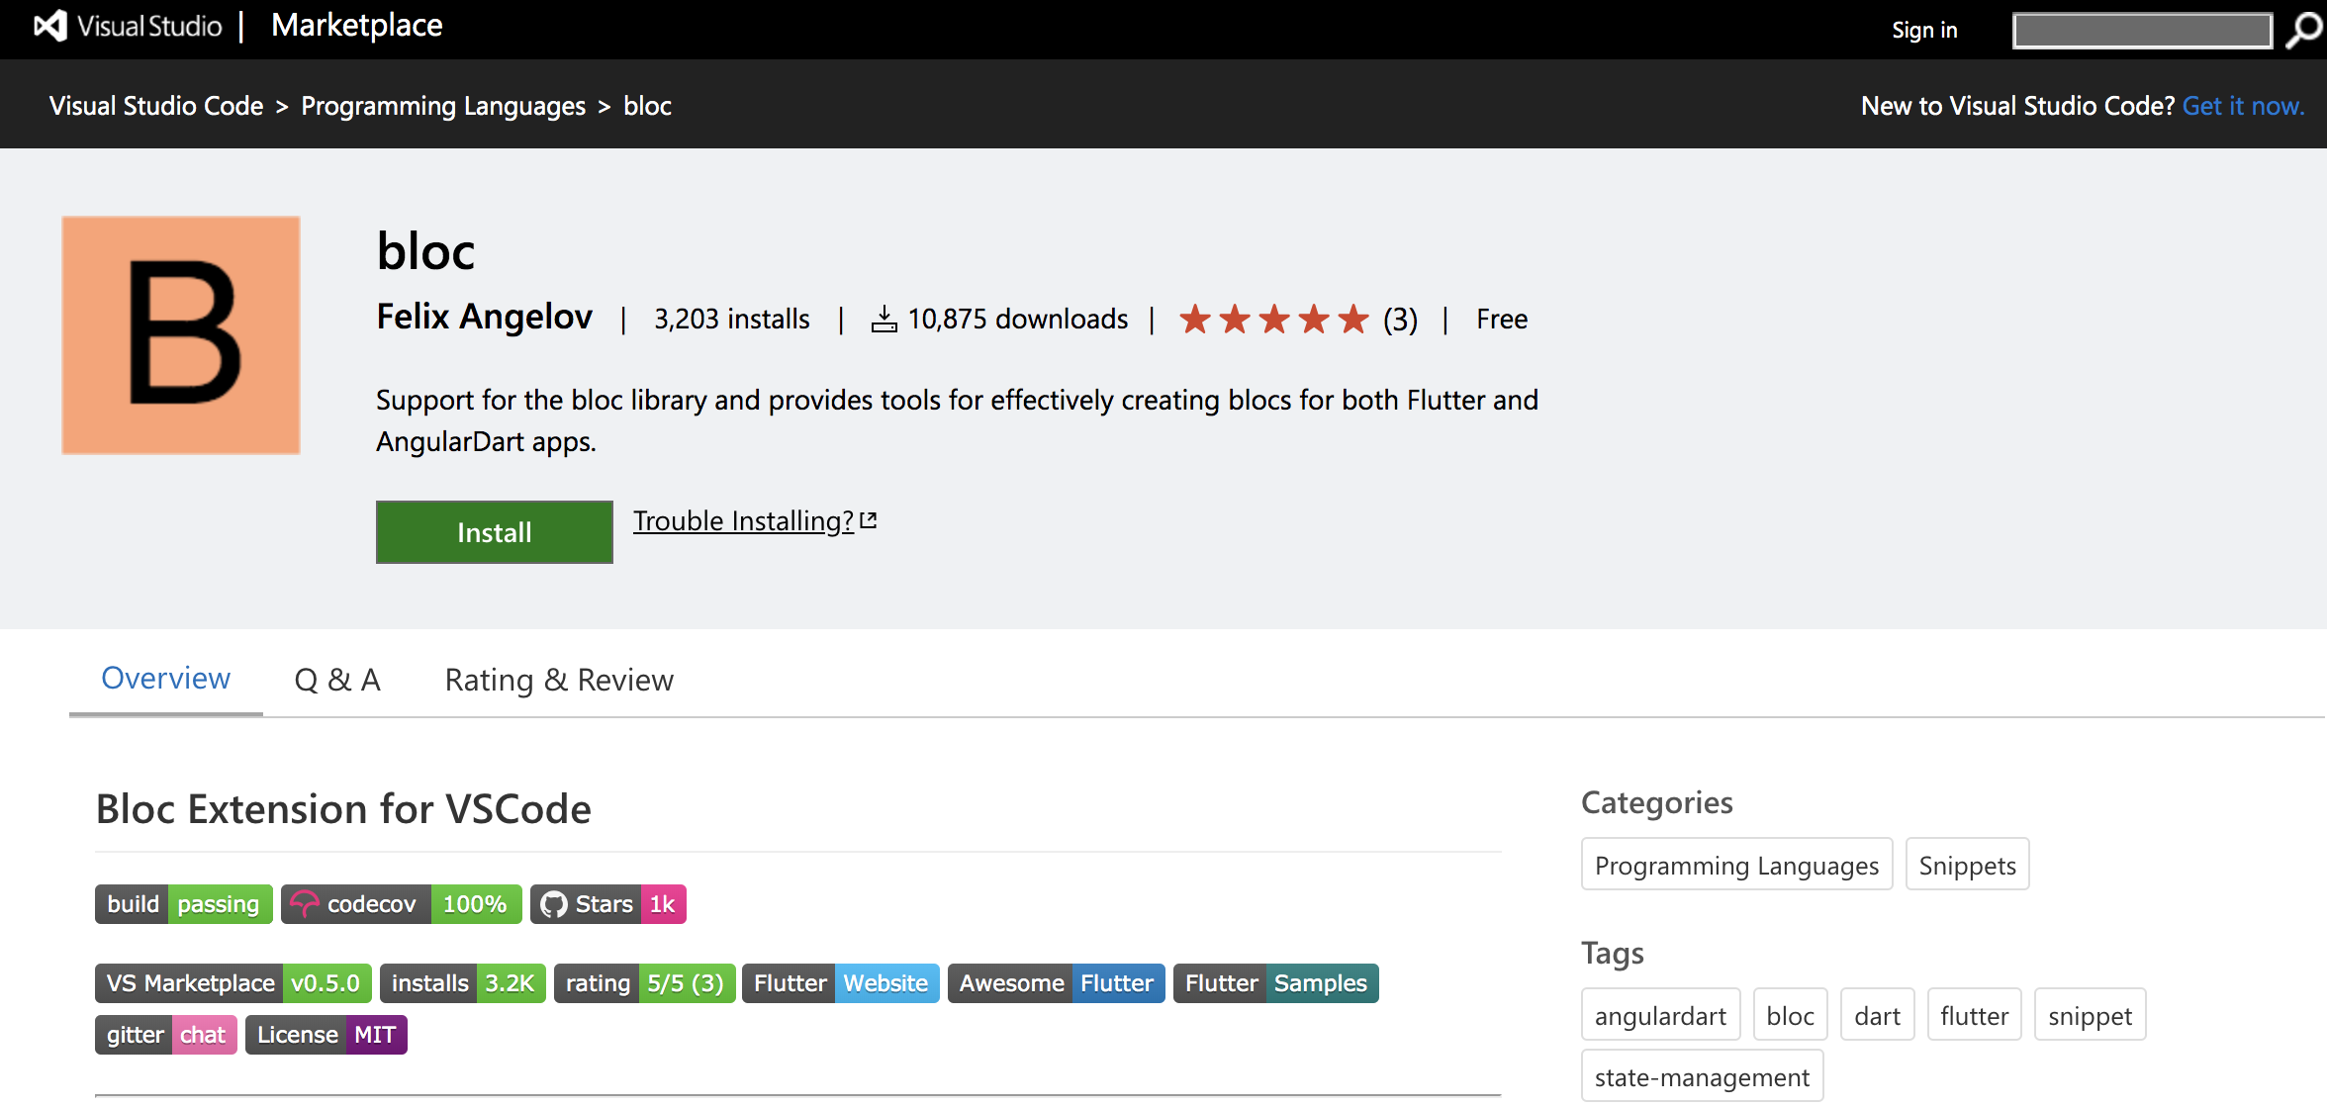2327x1108 pixels.
Task: Open the Programming Languages category
Action: pos(1737,865)
